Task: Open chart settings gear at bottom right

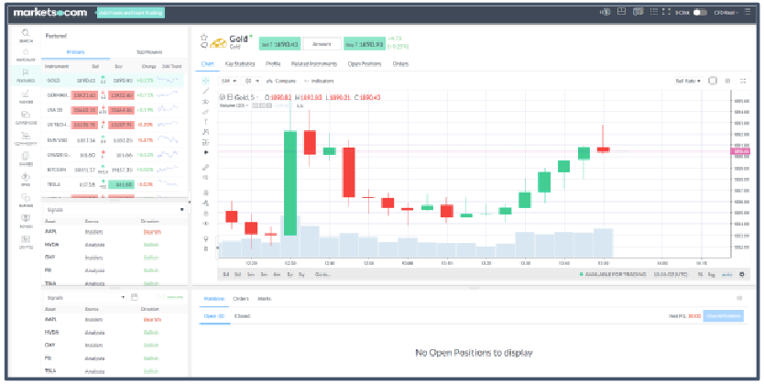Action: click(742, 273)
